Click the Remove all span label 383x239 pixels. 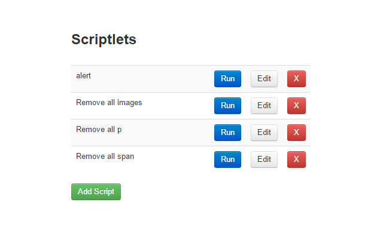[x=105, y=157]
